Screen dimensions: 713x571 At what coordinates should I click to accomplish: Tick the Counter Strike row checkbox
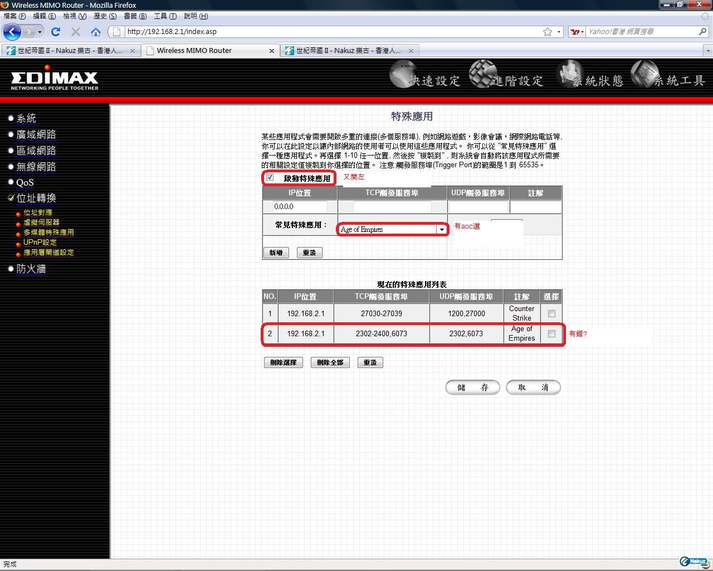551,313
